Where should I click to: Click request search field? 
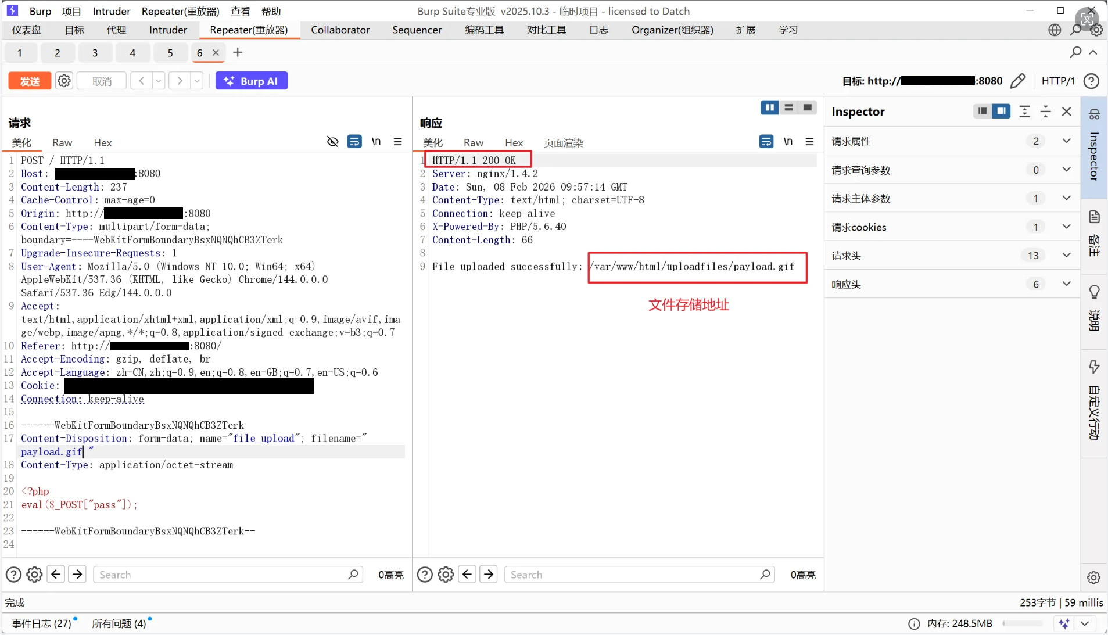[x=228, y=575]
